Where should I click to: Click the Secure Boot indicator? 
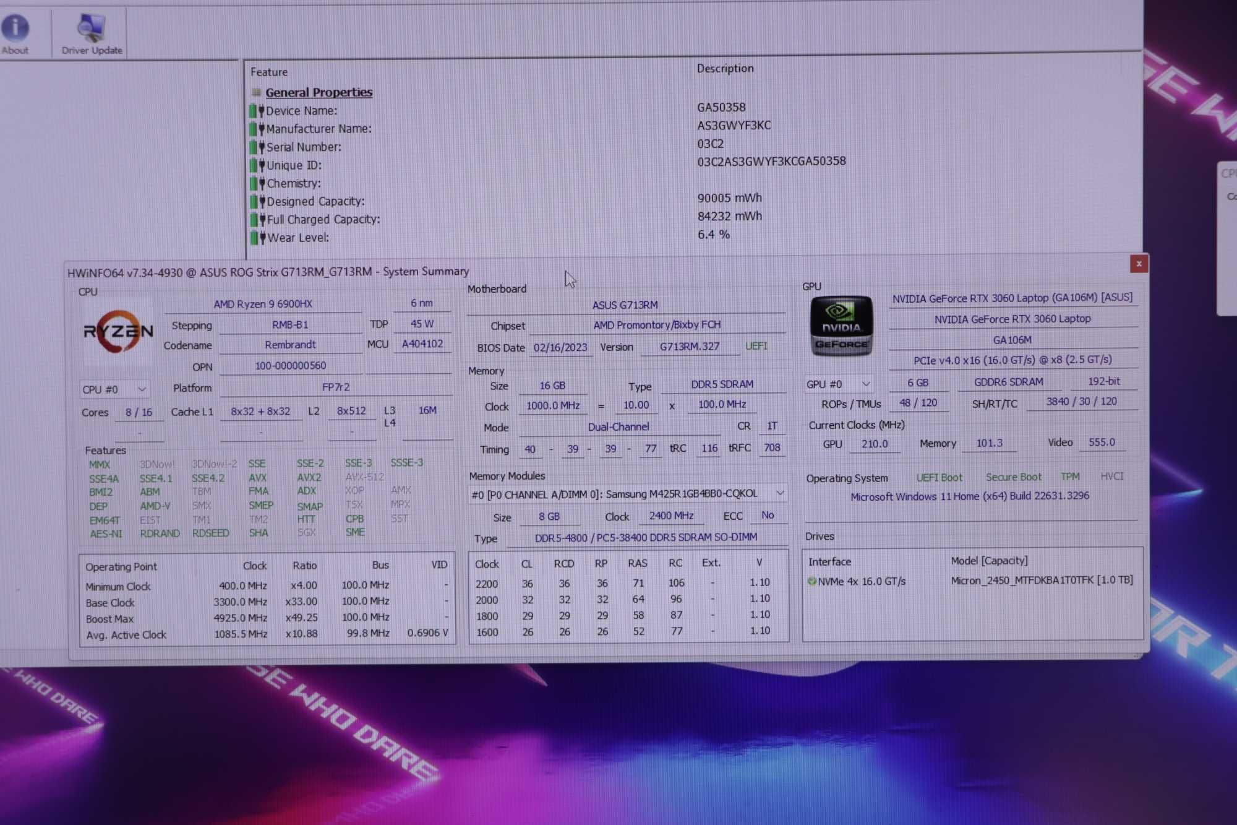click(1013, 477)
